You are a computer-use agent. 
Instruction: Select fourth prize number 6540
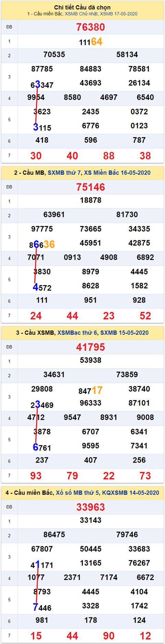click(x=145, y=97)
